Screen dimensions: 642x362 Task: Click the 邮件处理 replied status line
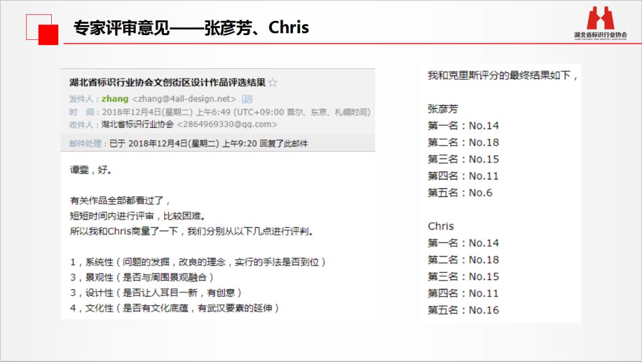pos(188,143)
